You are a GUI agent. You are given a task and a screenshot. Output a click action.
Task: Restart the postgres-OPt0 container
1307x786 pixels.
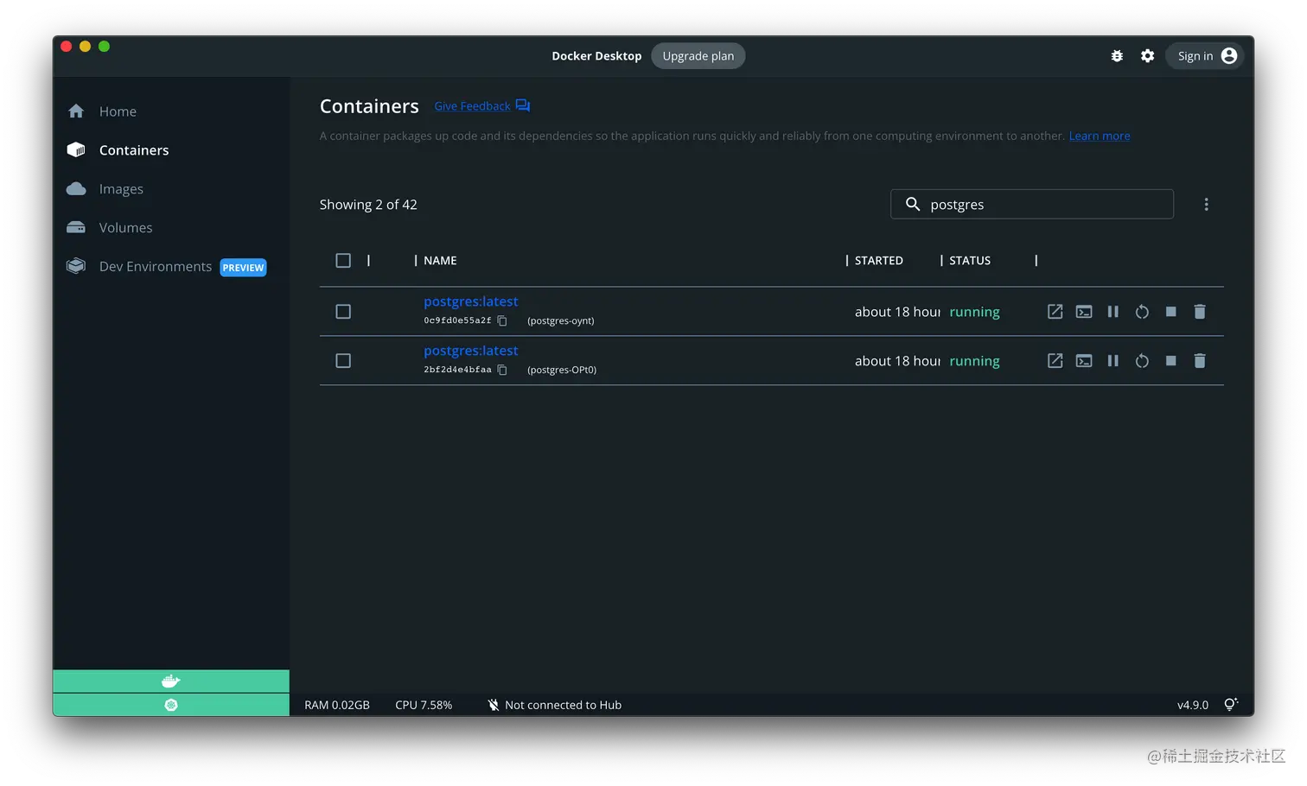pyautogui.click(x=1142, y=361)
